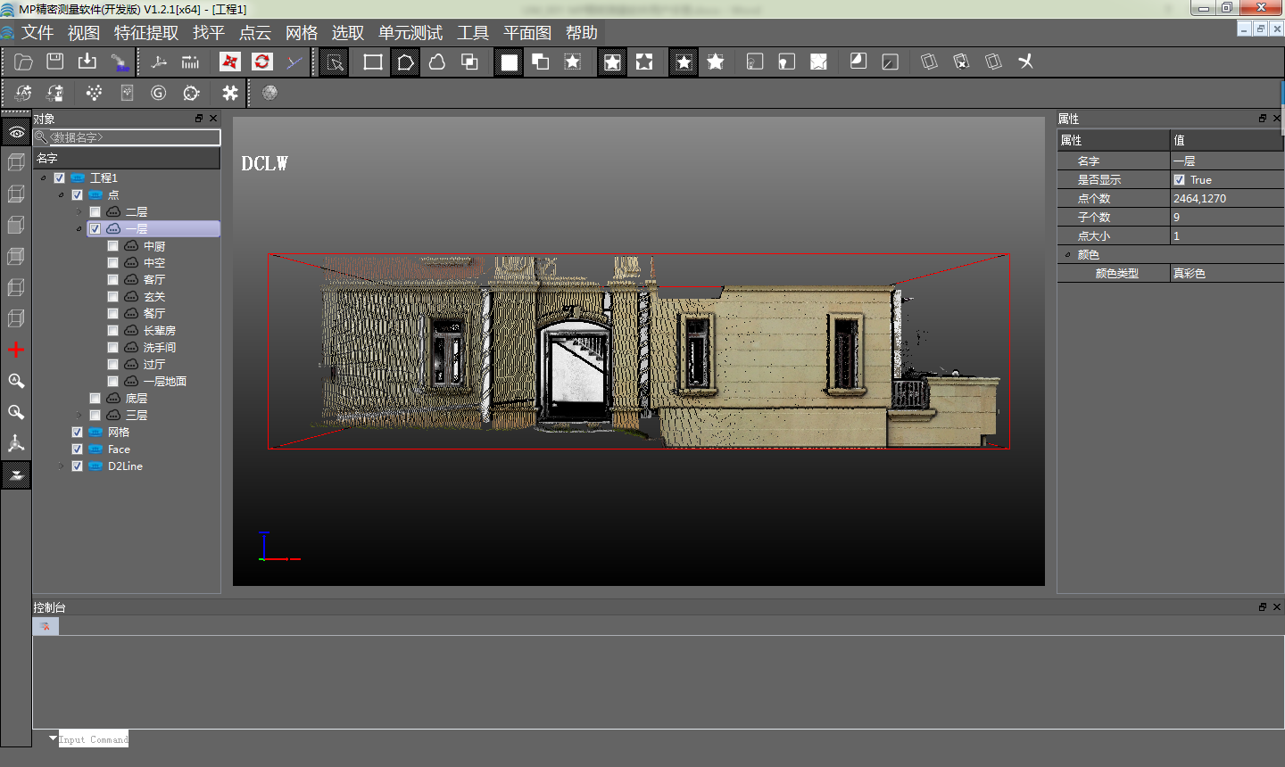Select the rectangle selection tool
Image resolution: width=1285 pixels, height=767 pixels.
tap(373, 62)
